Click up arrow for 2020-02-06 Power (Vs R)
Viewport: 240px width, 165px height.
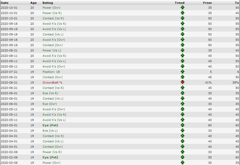(x=182, y=152)
